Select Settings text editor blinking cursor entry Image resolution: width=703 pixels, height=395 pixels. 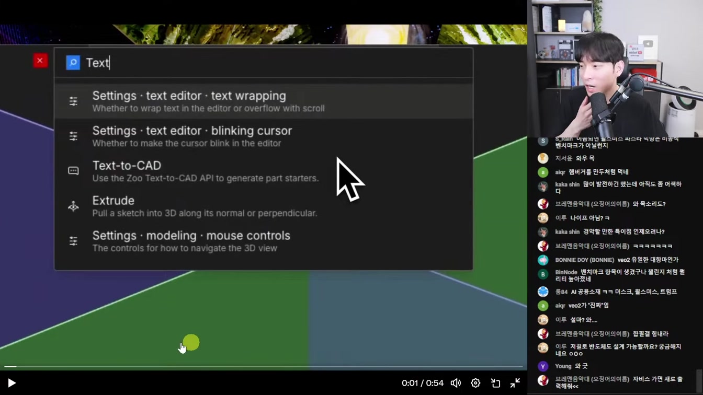point(264,136)
